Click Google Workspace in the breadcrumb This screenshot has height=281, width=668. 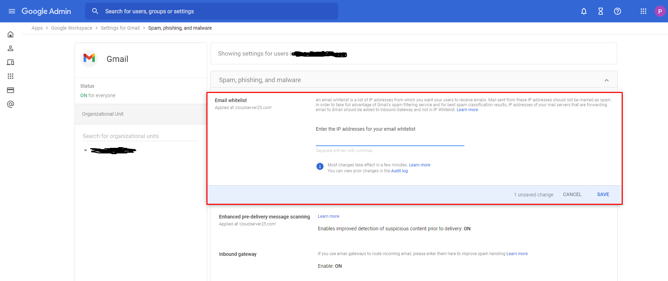click(x=71, y=28)
